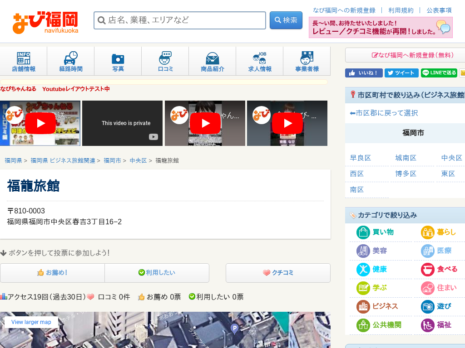The image size is (465, 348).
Task: Click the 口コミ 0件 count text
Action: pos(114,297)
